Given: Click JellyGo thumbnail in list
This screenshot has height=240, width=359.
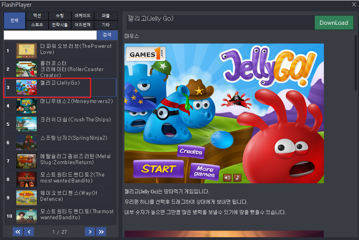Looking at the screenshot, I should click(27, 87).
